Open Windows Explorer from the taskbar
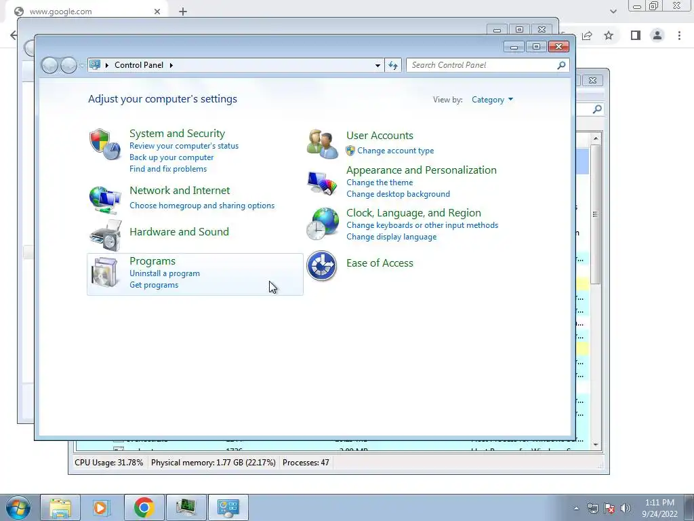This screenshot has width=694, height=521. point(60,507)
